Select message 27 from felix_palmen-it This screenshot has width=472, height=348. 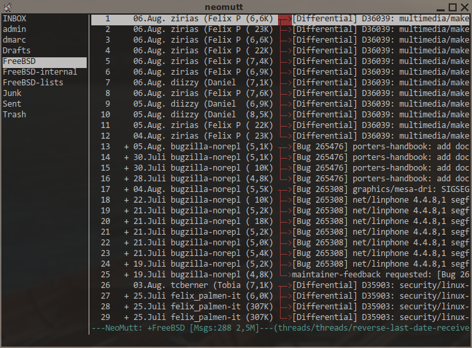(280, 296)
